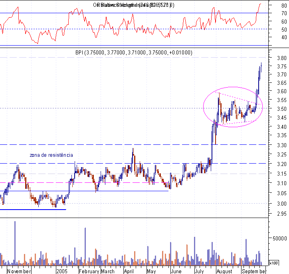Click the 3.30 value on the price scale
The width and height of the screenshot is (289, 274).
click(x=282, y=145)
